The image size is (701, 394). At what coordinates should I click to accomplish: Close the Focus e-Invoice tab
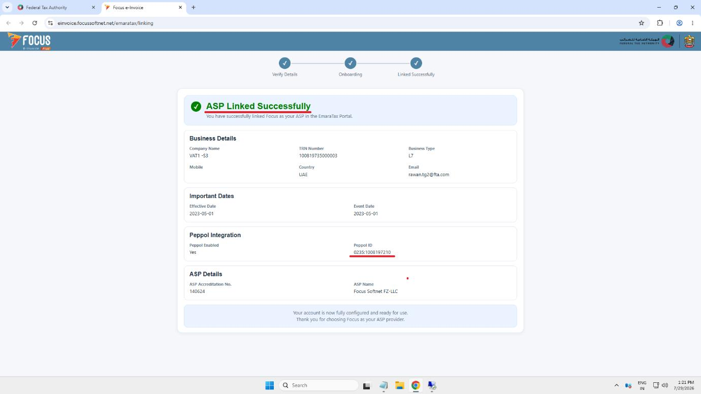[180, 8]
